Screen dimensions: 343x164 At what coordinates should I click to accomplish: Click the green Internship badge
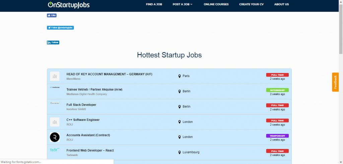(277, 90)
